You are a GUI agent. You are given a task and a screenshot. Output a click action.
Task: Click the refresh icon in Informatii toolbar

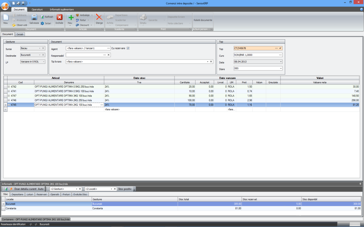(6, 189)
